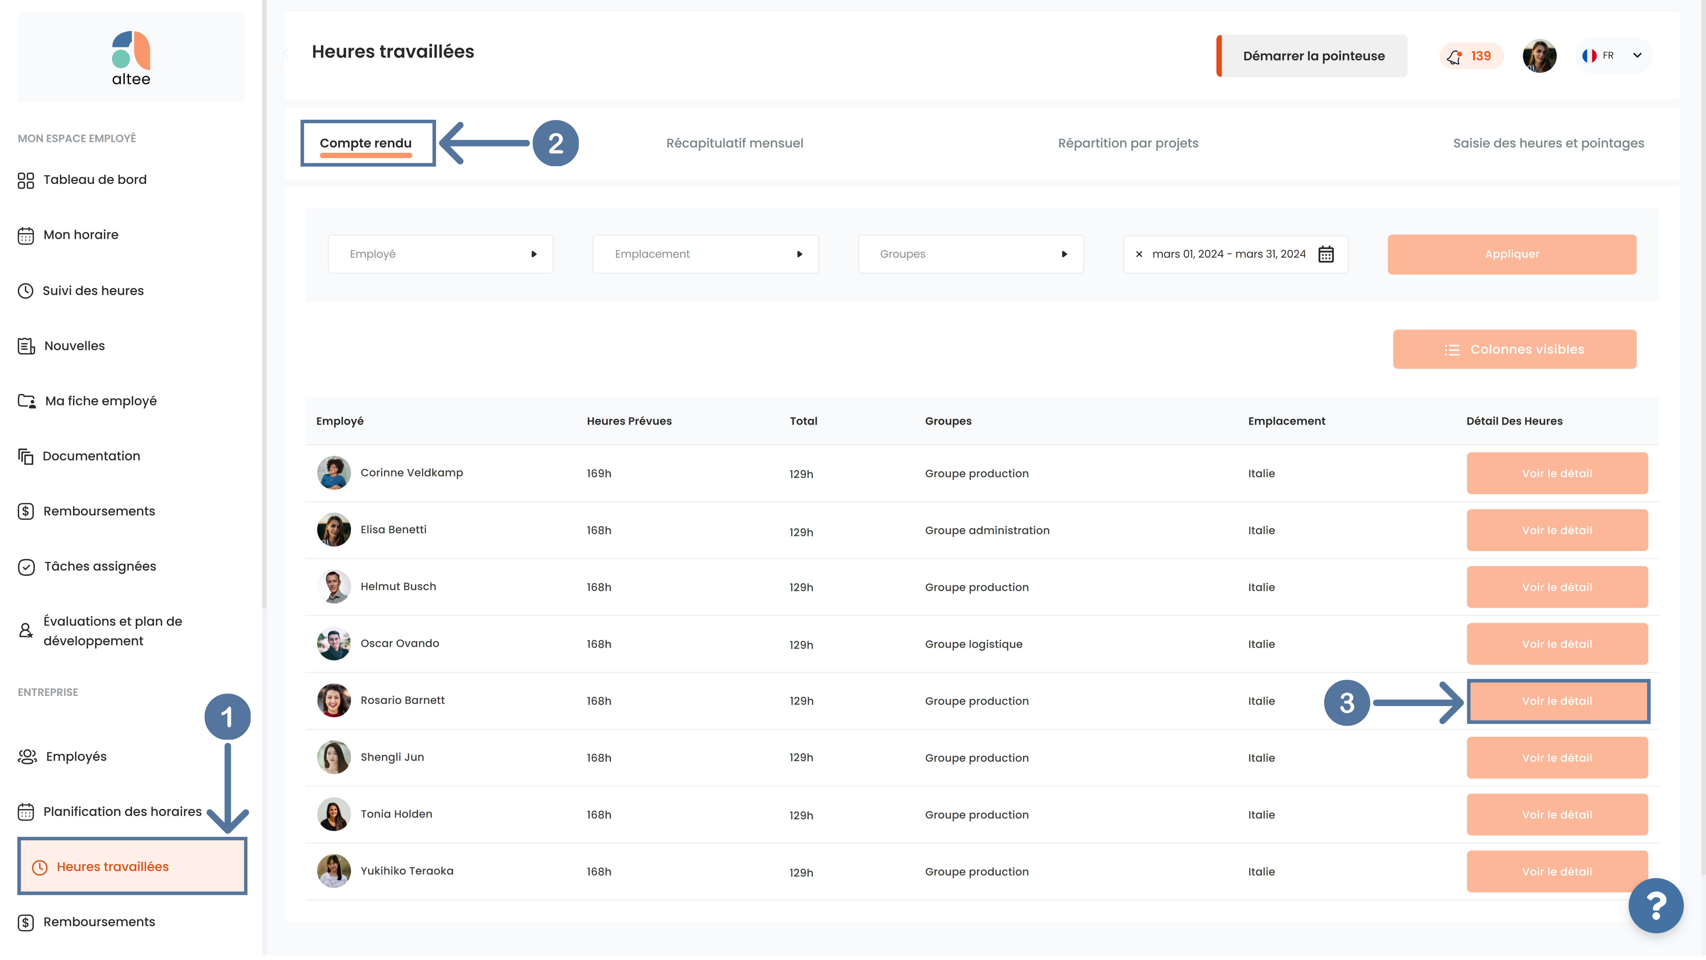Click Elisa Benetti's avatar
The height and width of the screenshot is (960, 1706).
click(334, 530)
